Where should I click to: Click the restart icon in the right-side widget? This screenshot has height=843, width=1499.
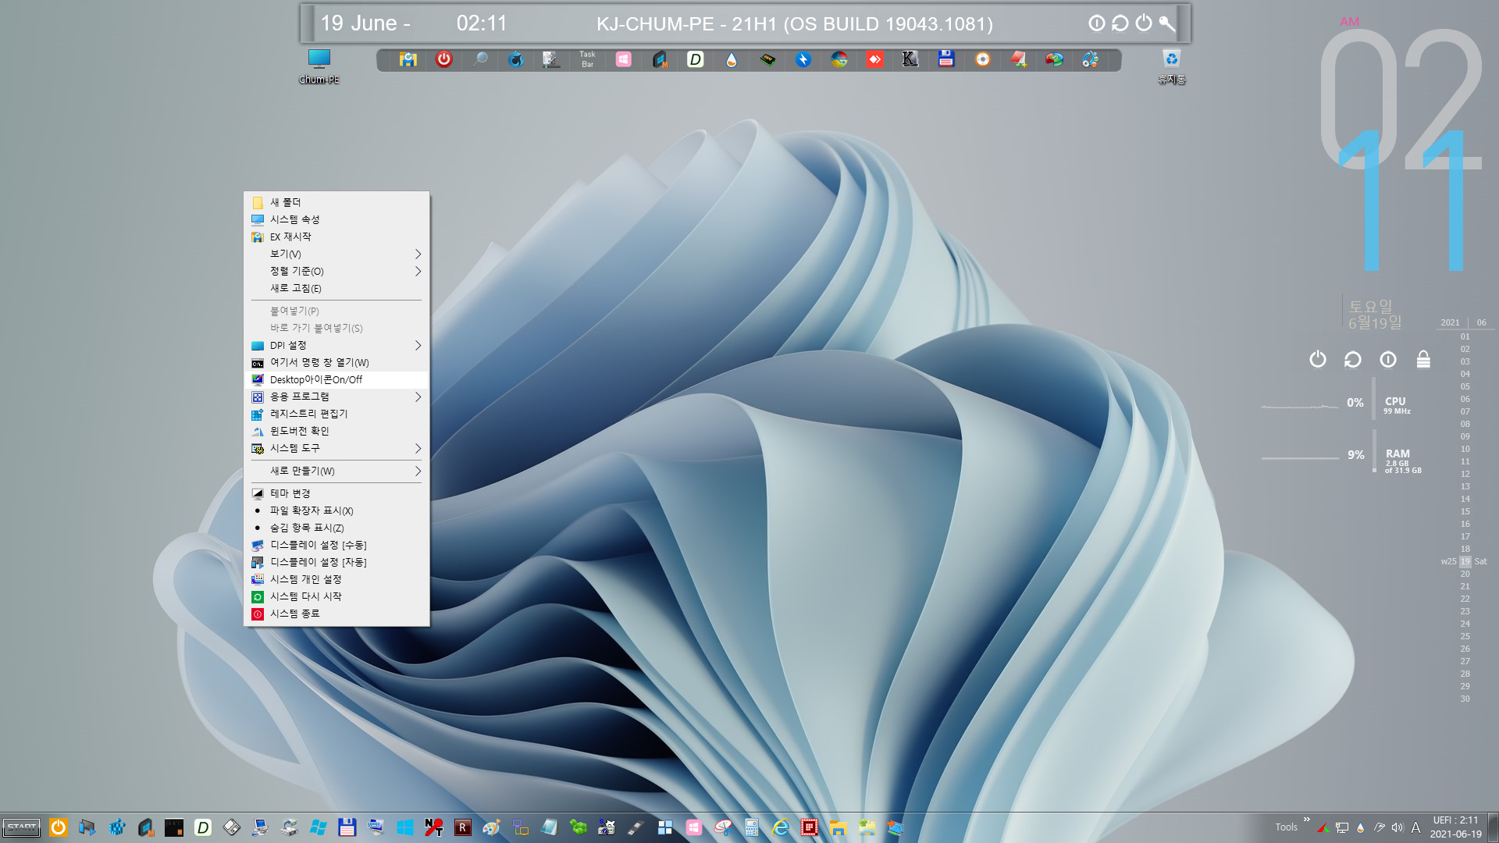tap(1353, 359)
